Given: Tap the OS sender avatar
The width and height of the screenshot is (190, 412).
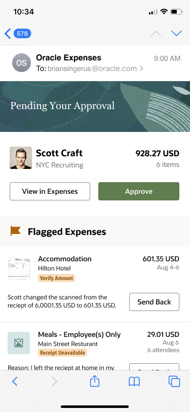Looking at the screenshot, I should coord(21,63).
